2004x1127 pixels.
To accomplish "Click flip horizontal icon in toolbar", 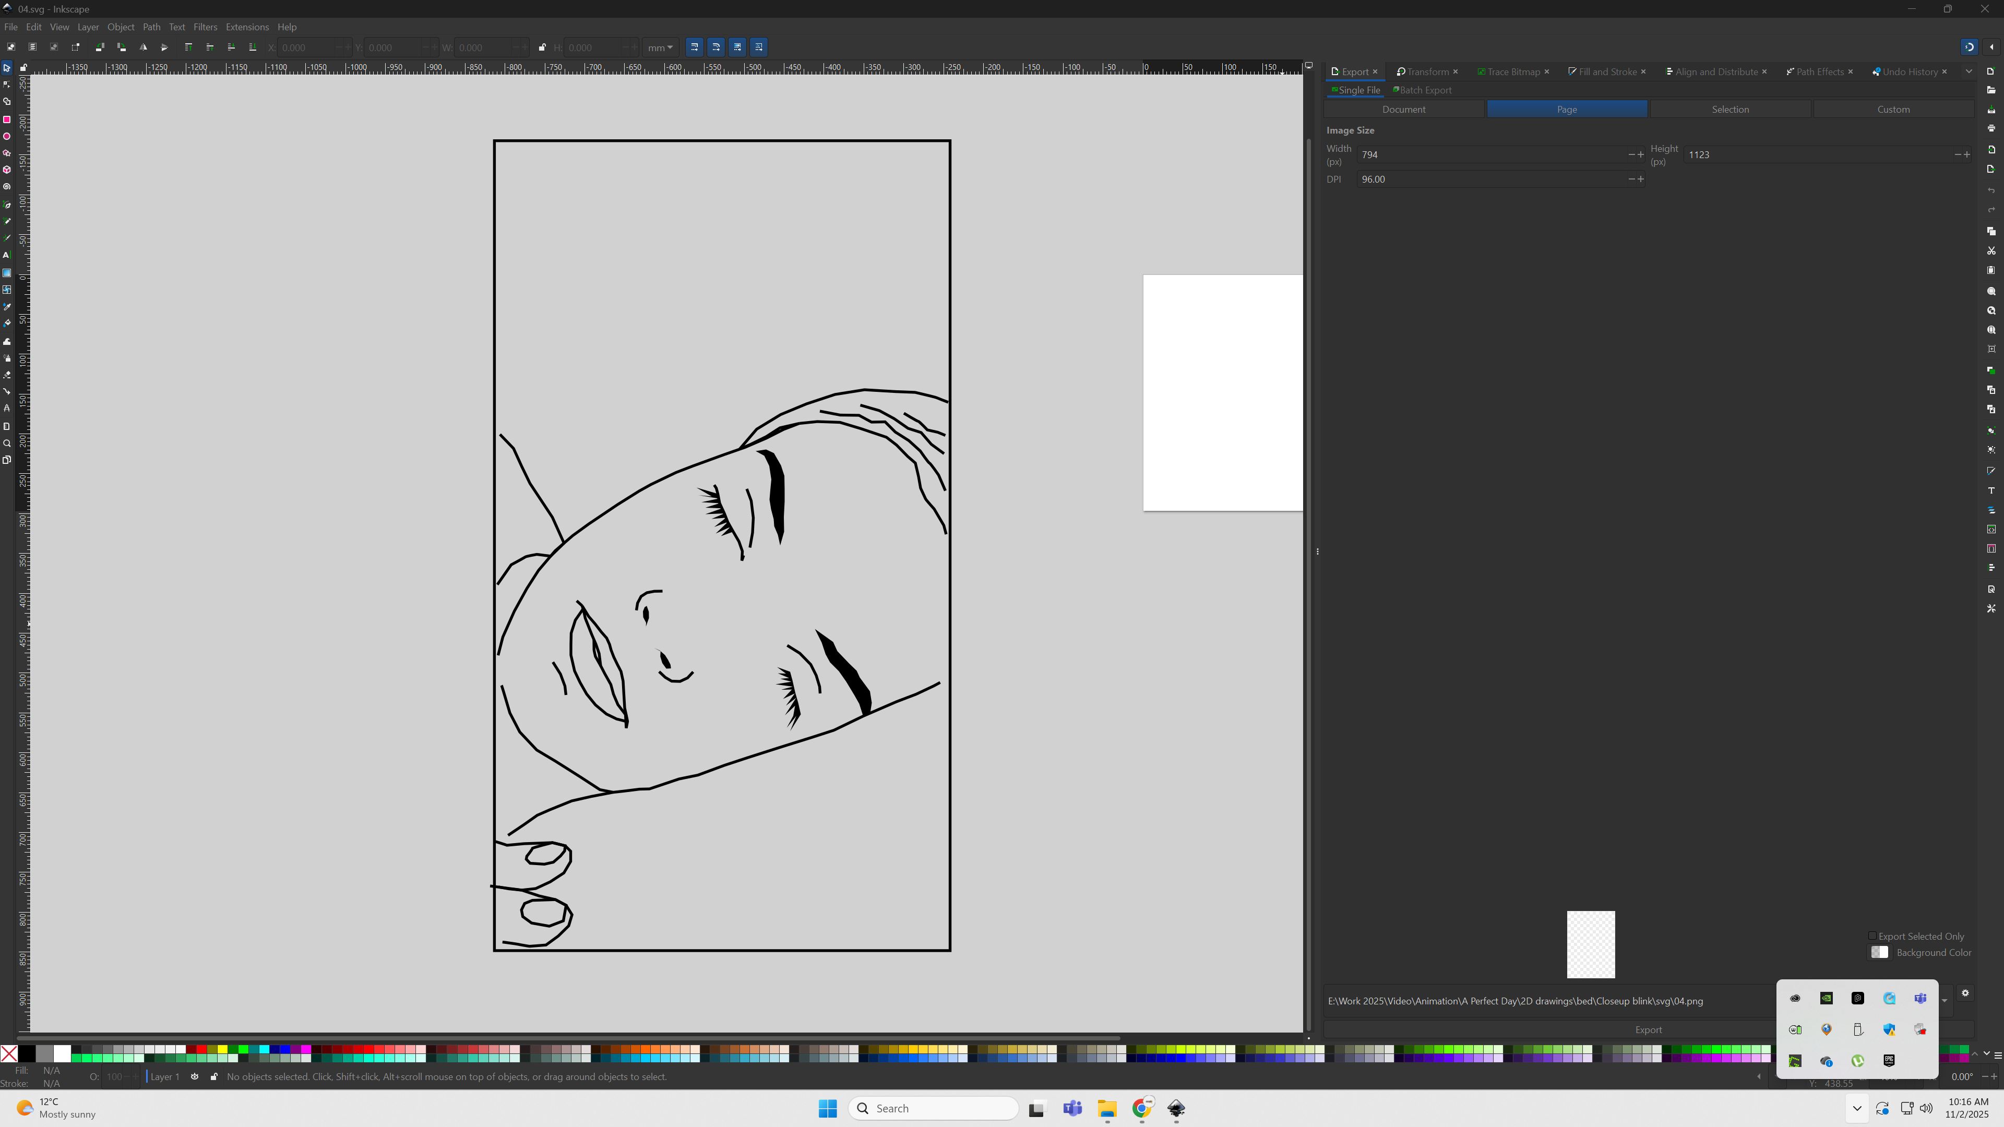I will 143,47.
